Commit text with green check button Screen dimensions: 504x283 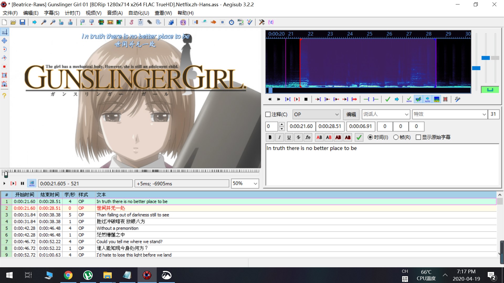pyautogui.click(x=359, y=137)
